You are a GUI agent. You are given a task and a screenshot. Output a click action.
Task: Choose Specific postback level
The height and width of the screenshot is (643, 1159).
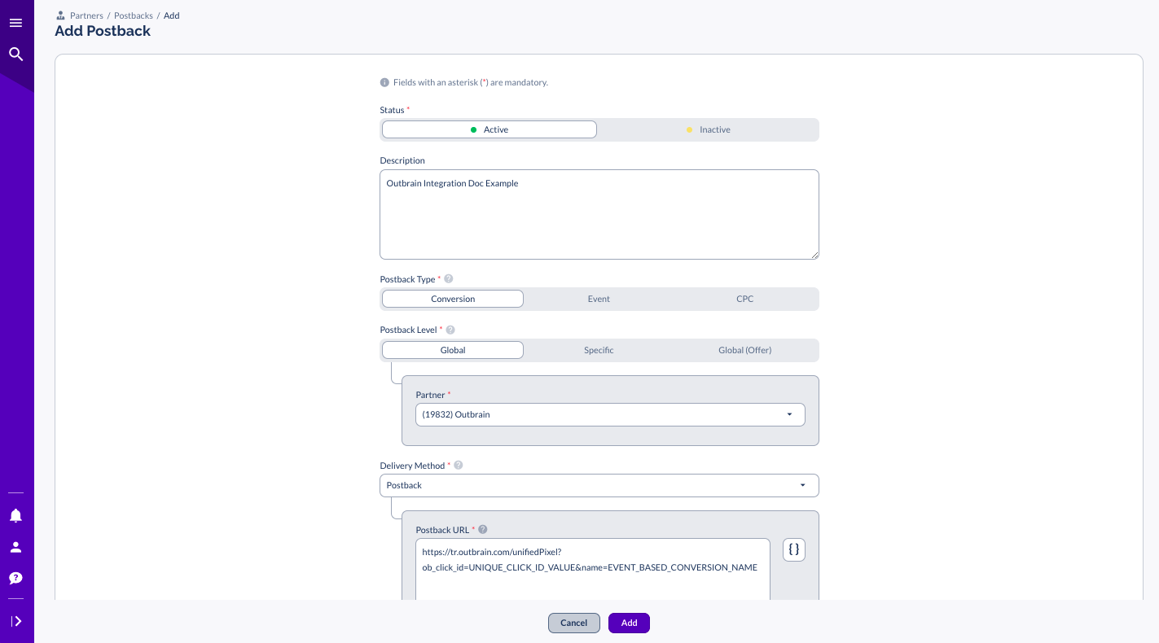(x=599, y=350)
